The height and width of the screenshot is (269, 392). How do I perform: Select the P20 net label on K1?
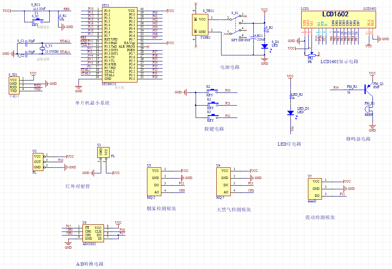[228, 90]
